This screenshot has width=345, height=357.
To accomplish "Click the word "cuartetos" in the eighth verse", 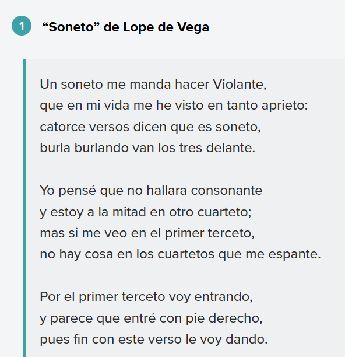I will click(186, 254).
